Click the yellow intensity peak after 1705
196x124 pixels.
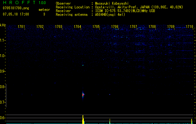[x=110, y=122]
